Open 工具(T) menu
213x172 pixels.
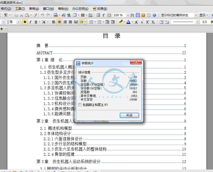(x=20, y=9)
